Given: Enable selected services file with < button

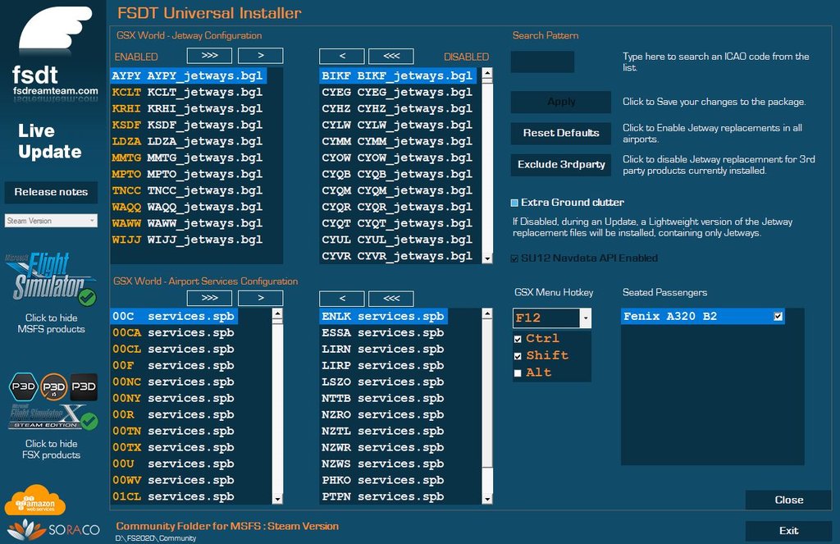Looking at the screenshot, I should coord(342,298).
